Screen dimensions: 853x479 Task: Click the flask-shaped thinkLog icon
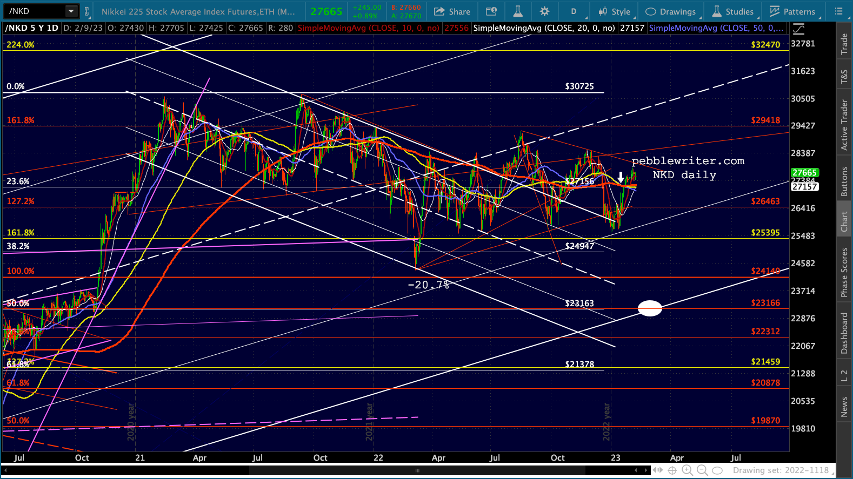point(518,11)
